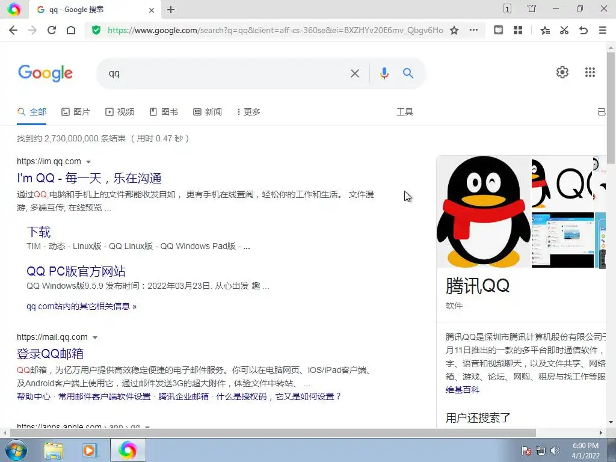Viewport: 616px width, 462px height.
Task: Open the browser hamburger menu
Action: click(603, 30)
